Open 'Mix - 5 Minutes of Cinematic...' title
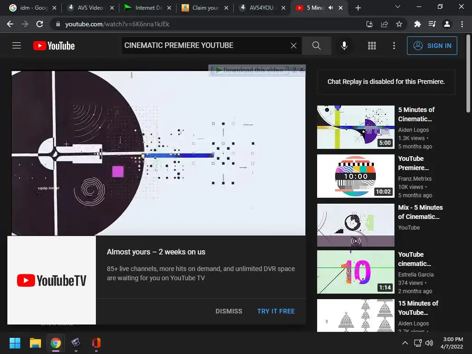The height and width of the screenshot is (354, 472). tap(420, 212)
